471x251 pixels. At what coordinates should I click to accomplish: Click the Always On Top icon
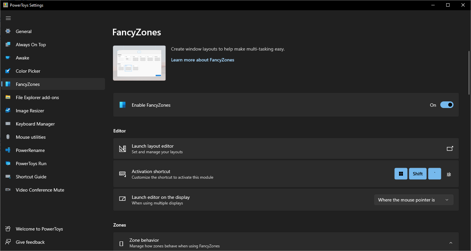click(x=8, y=45)
